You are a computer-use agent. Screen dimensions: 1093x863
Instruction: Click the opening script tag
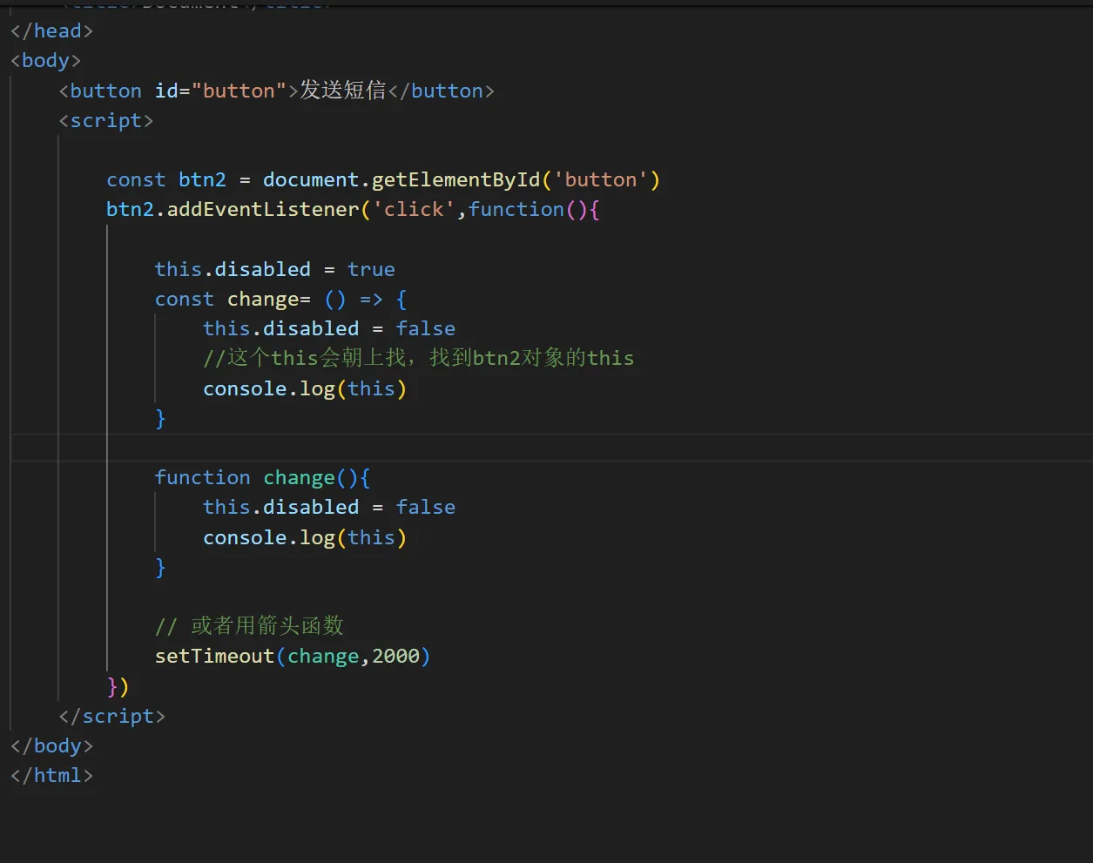(x=106, y=120)
